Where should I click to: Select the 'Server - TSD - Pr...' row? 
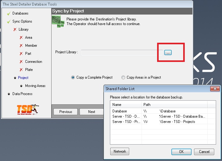[163, 122]
